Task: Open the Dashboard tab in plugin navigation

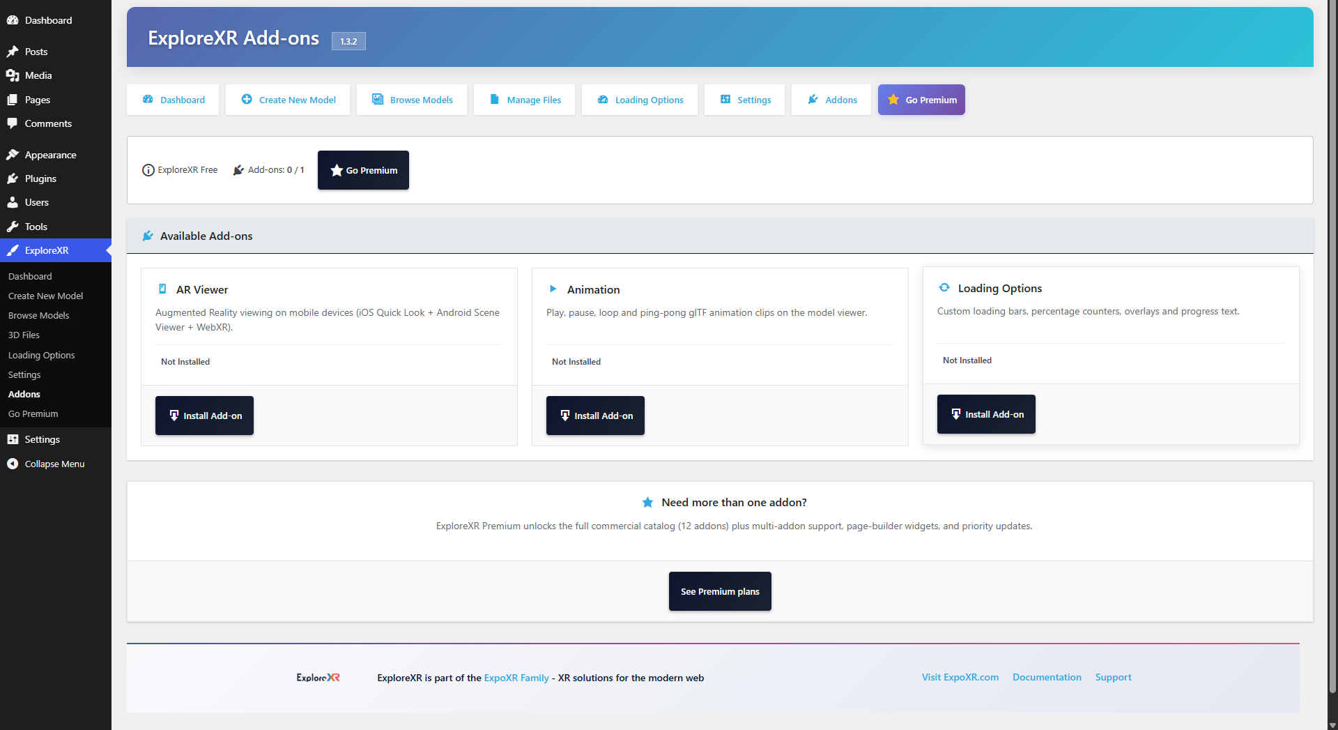Action: click(173, 100)
